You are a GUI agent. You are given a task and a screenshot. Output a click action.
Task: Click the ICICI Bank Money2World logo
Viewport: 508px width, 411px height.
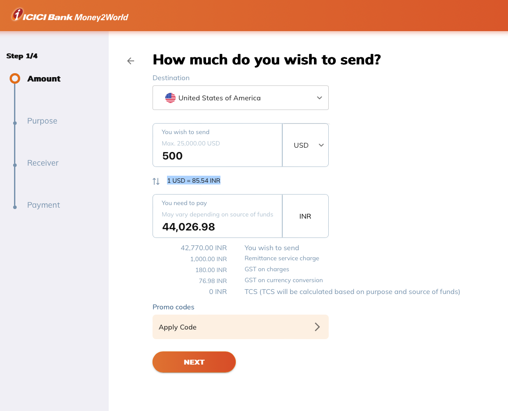pos(70,16)
